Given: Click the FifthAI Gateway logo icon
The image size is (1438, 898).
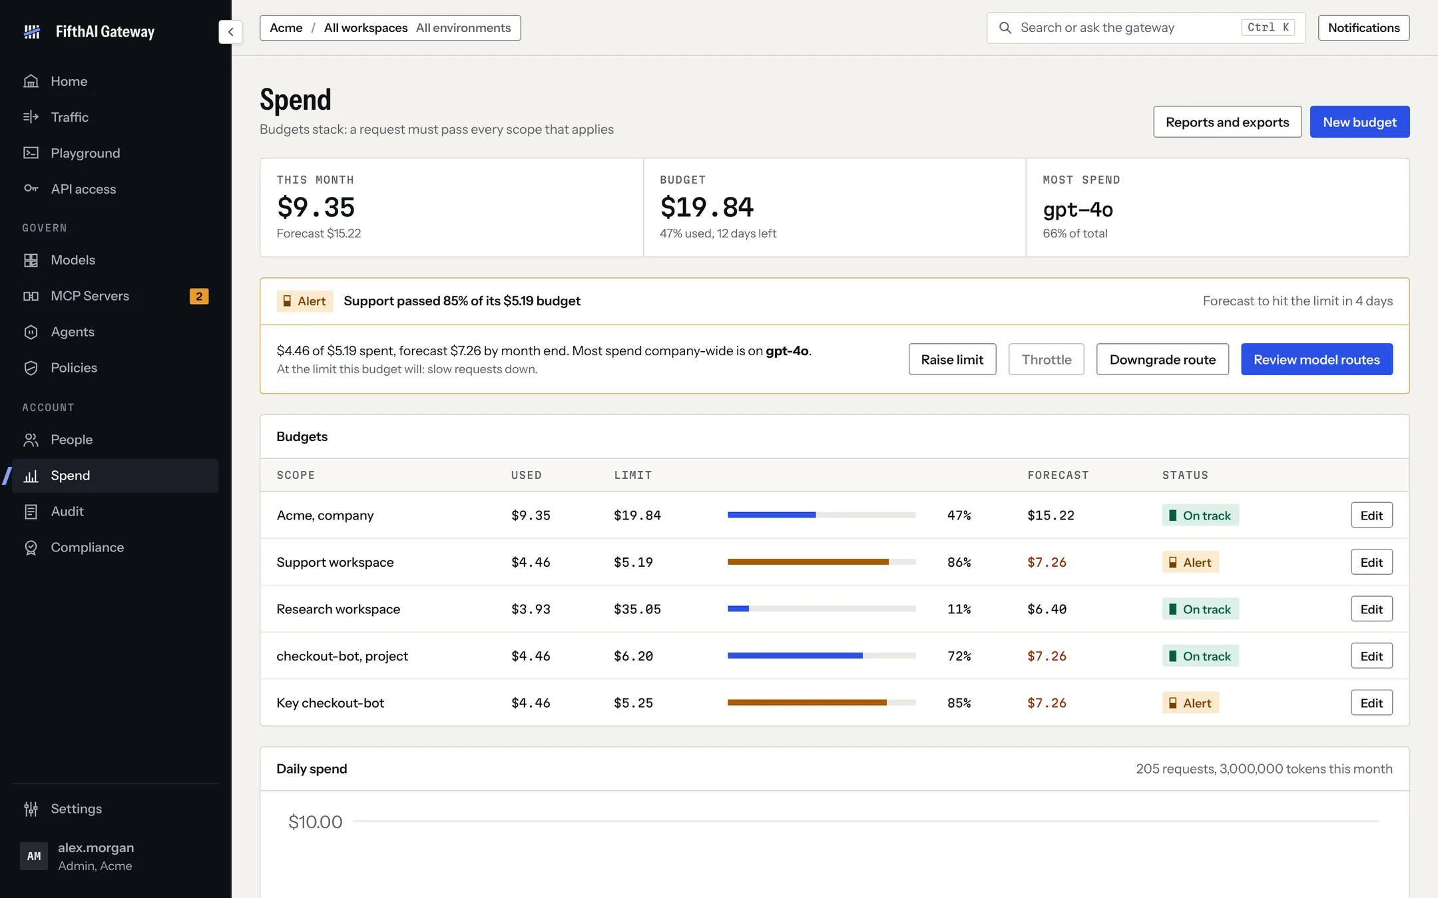Looking at the screenshot, I should [x=32, y=31].
